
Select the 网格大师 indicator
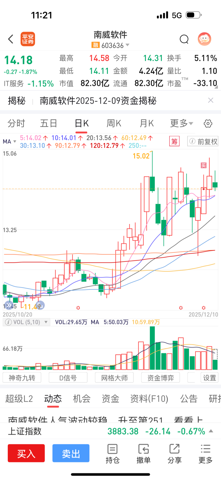(x=114, y=378)
